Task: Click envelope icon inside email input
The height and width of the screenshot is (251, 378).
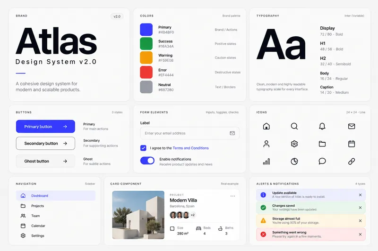Action: coord(232,133)
